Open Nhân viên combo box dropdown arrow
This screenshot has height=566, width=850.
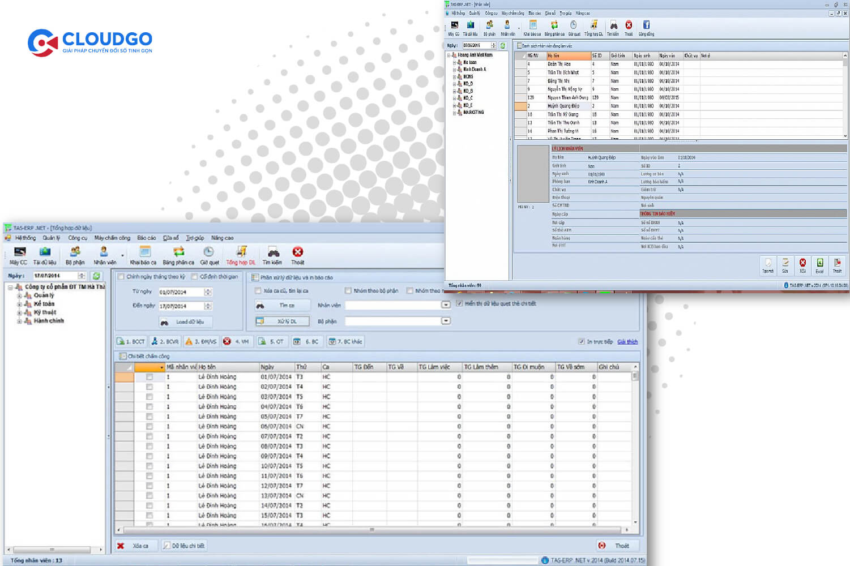[x=446, y=305]
